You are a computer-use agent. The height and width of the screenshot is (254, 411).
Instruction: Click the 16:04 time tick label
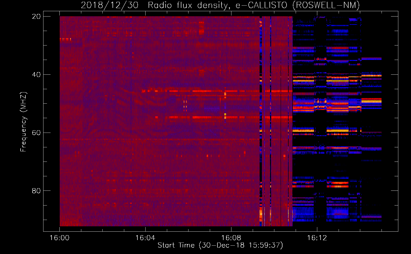[145, 238]
